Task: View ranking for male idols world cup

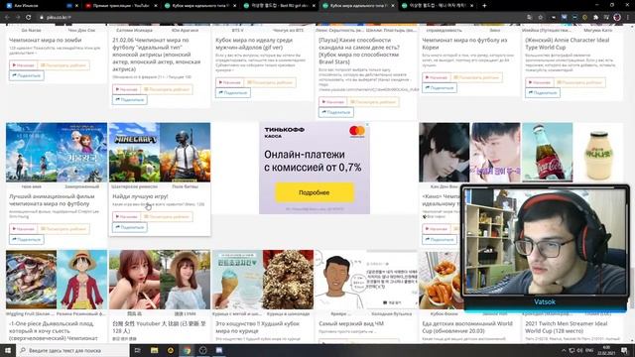Action: 270,82
